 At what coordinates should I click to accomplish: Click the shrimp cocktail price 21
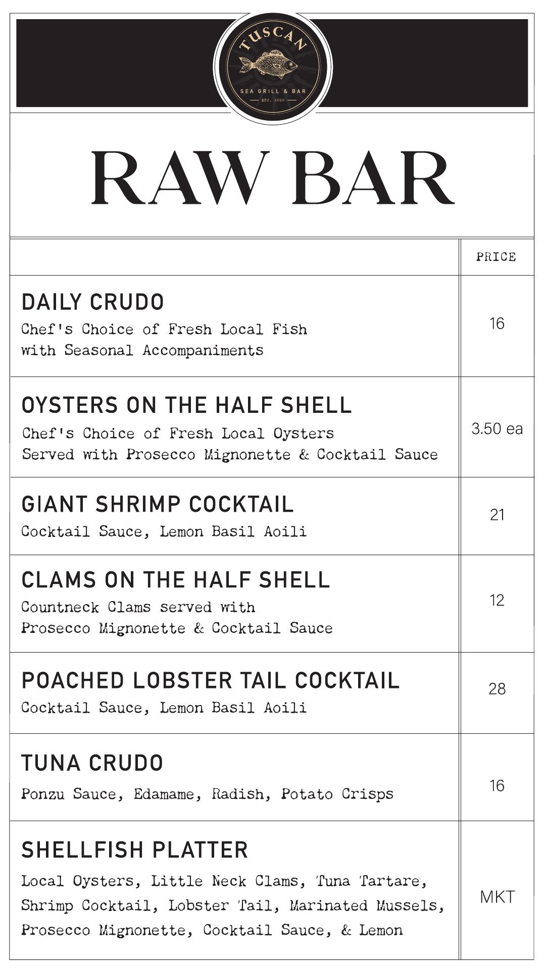(x=497, y=515)
